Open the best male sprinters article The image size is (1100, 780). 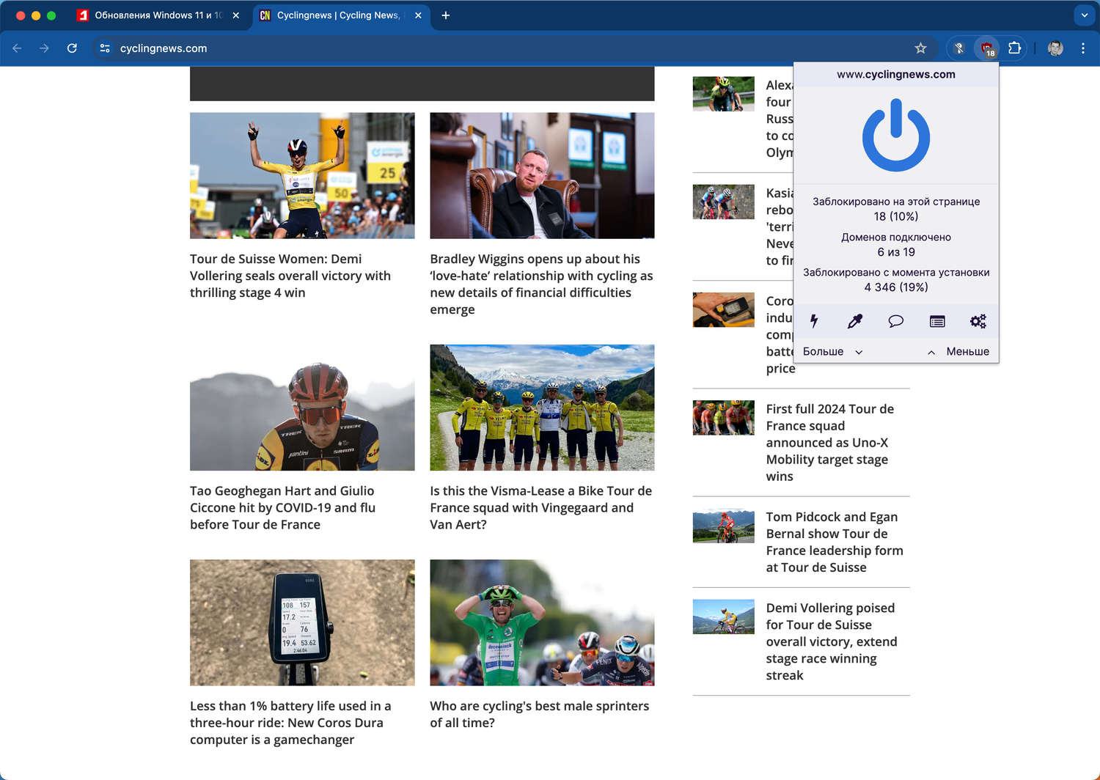[x=540, y=715]
